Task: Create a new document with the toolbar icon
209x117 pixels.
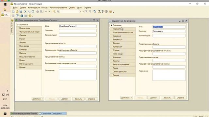Action: (13, 12)
